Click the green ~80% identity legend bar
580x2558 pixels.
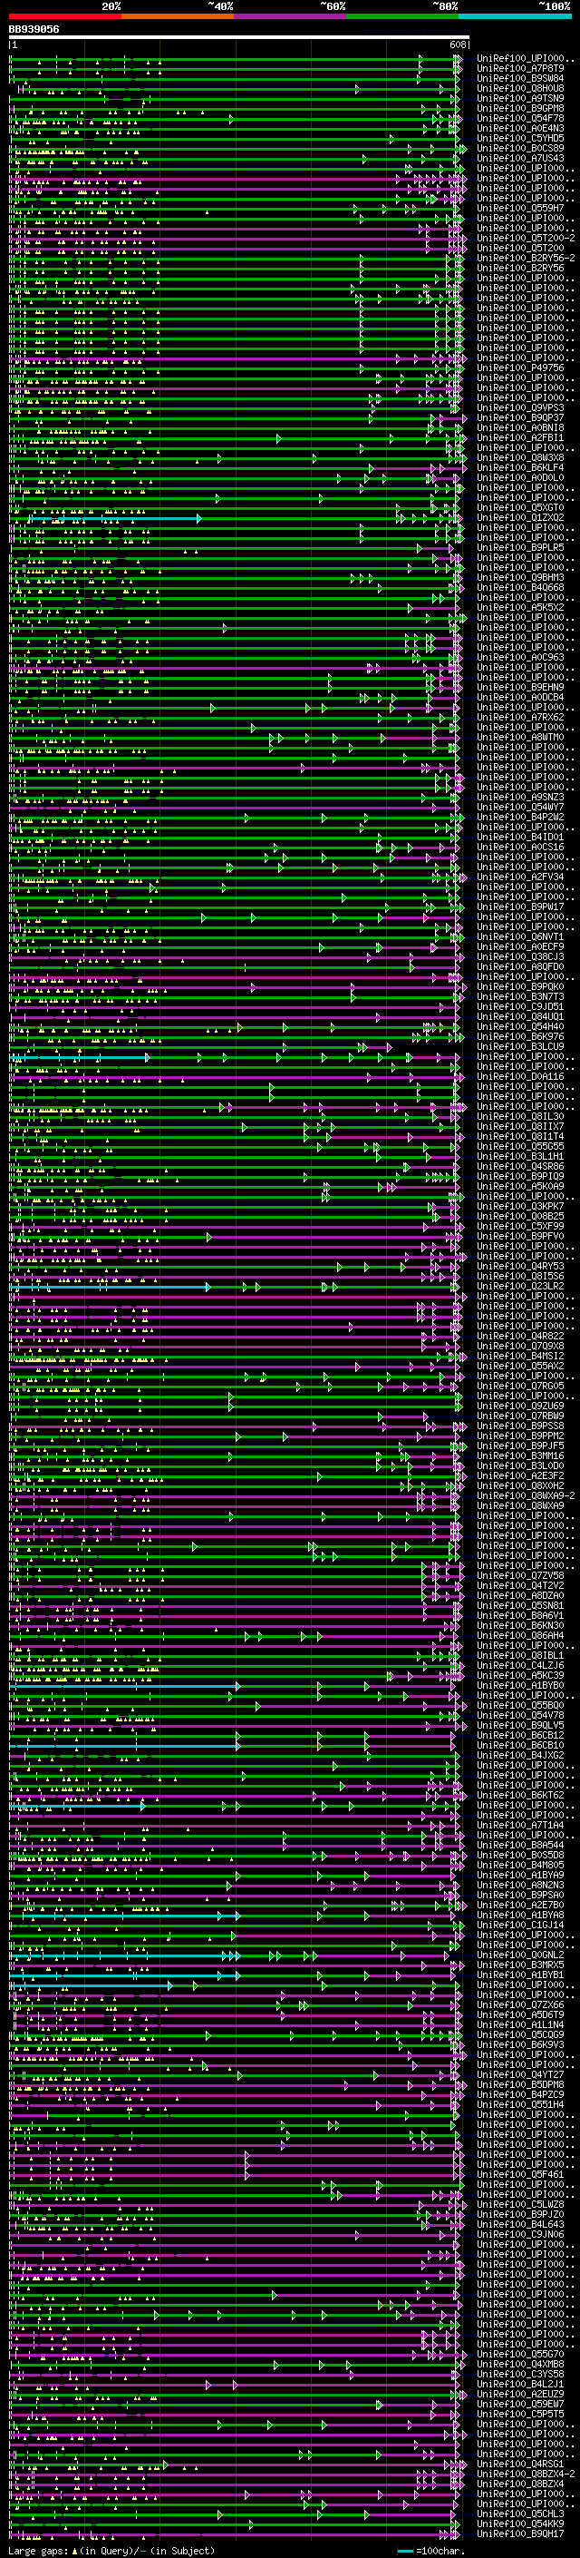(402, 17)
